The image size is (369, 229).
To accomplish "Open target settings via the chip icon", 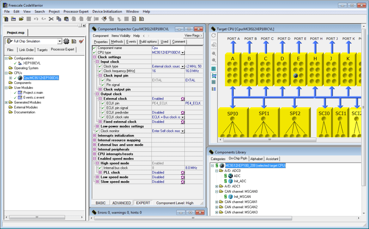I will (66, 41).
